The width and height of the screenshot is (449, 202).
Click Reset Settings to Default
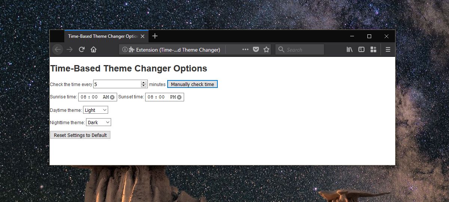tap(80, 135)
